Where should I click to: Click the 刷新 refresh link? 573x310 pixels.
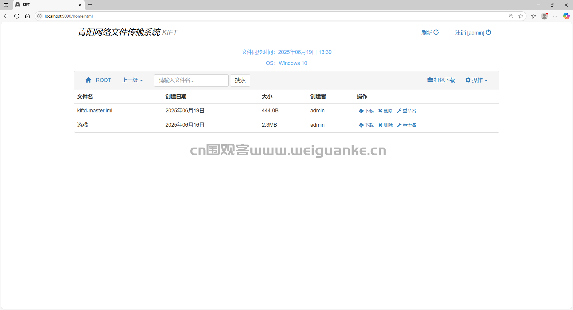pos(430,32)
